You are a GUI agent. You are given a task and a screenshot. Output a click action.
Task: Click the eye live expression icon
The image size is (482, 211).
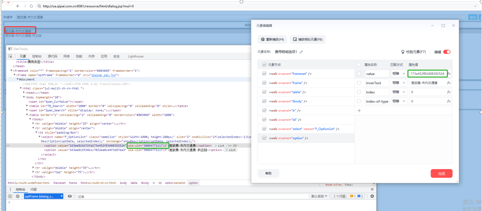[x=70, y=196]
